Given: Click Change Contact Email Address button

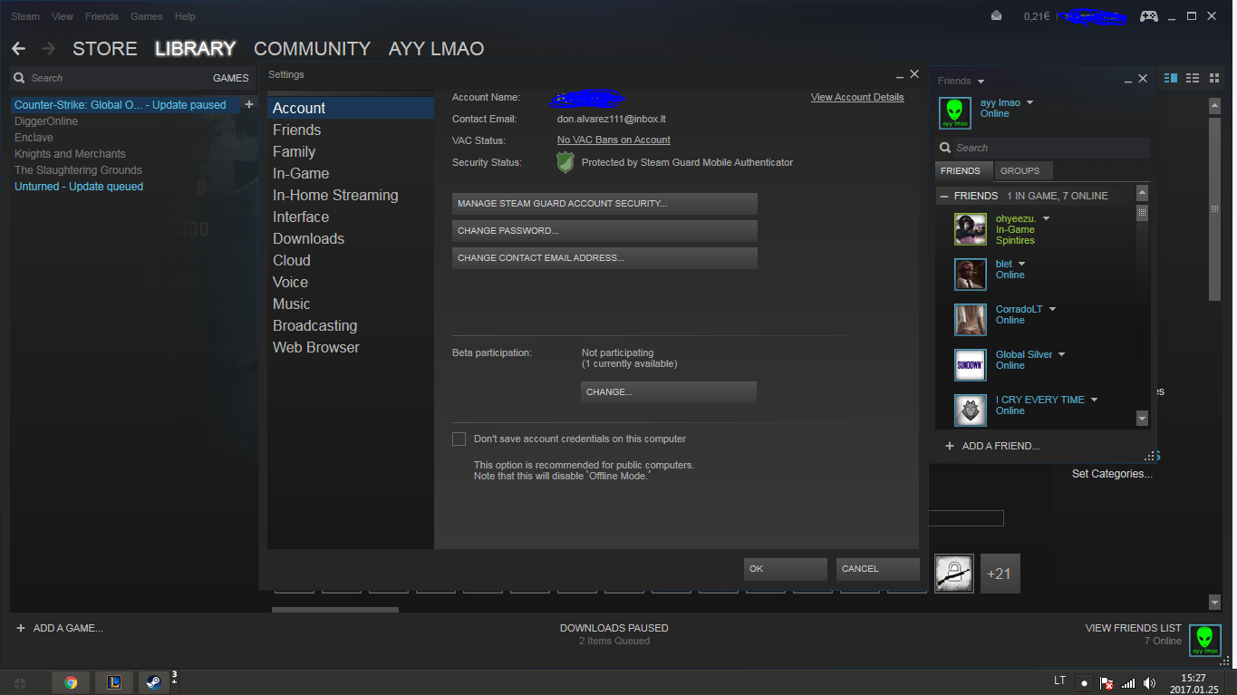Looking at the screenshot, I should (x=604, y=258).
